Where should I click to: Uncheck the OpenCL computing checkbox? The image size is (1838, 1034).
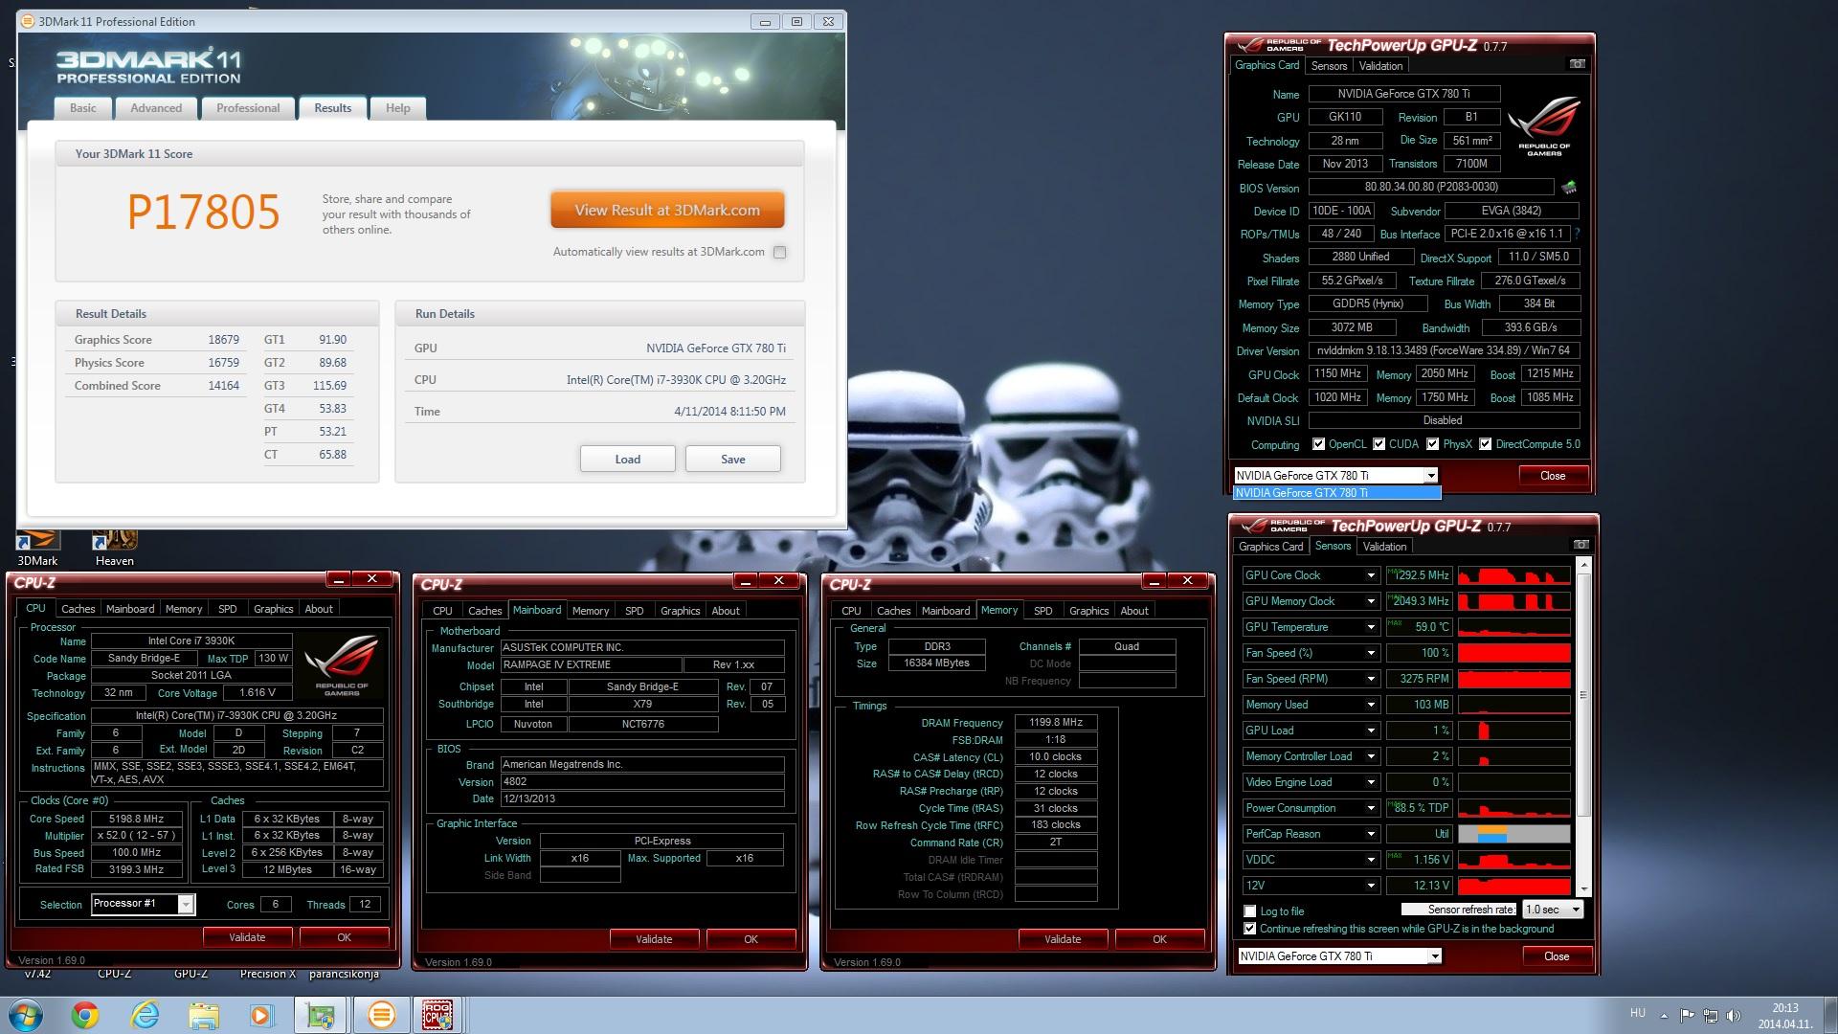tap(1318, 444)
